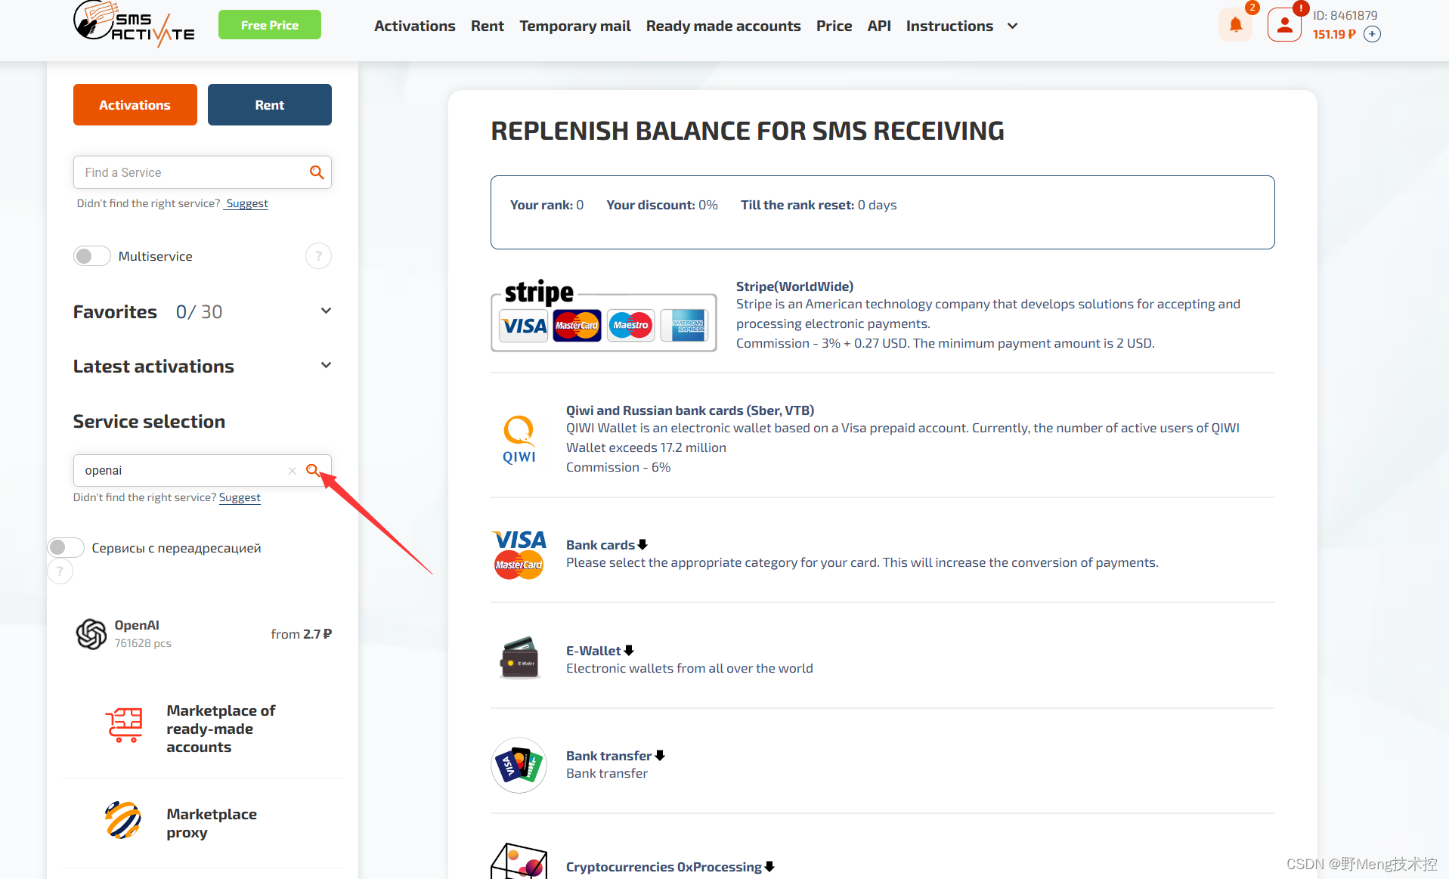Click the E-Wallet wallet icon
The width and height of the screenshot is (1449, 879).
pos(519,658)
